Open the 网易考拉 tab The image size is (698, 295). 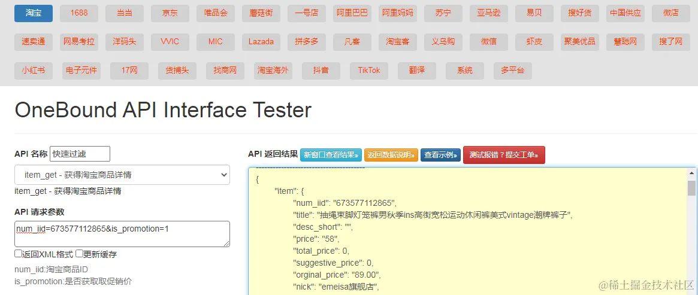[x=79, y=42]
